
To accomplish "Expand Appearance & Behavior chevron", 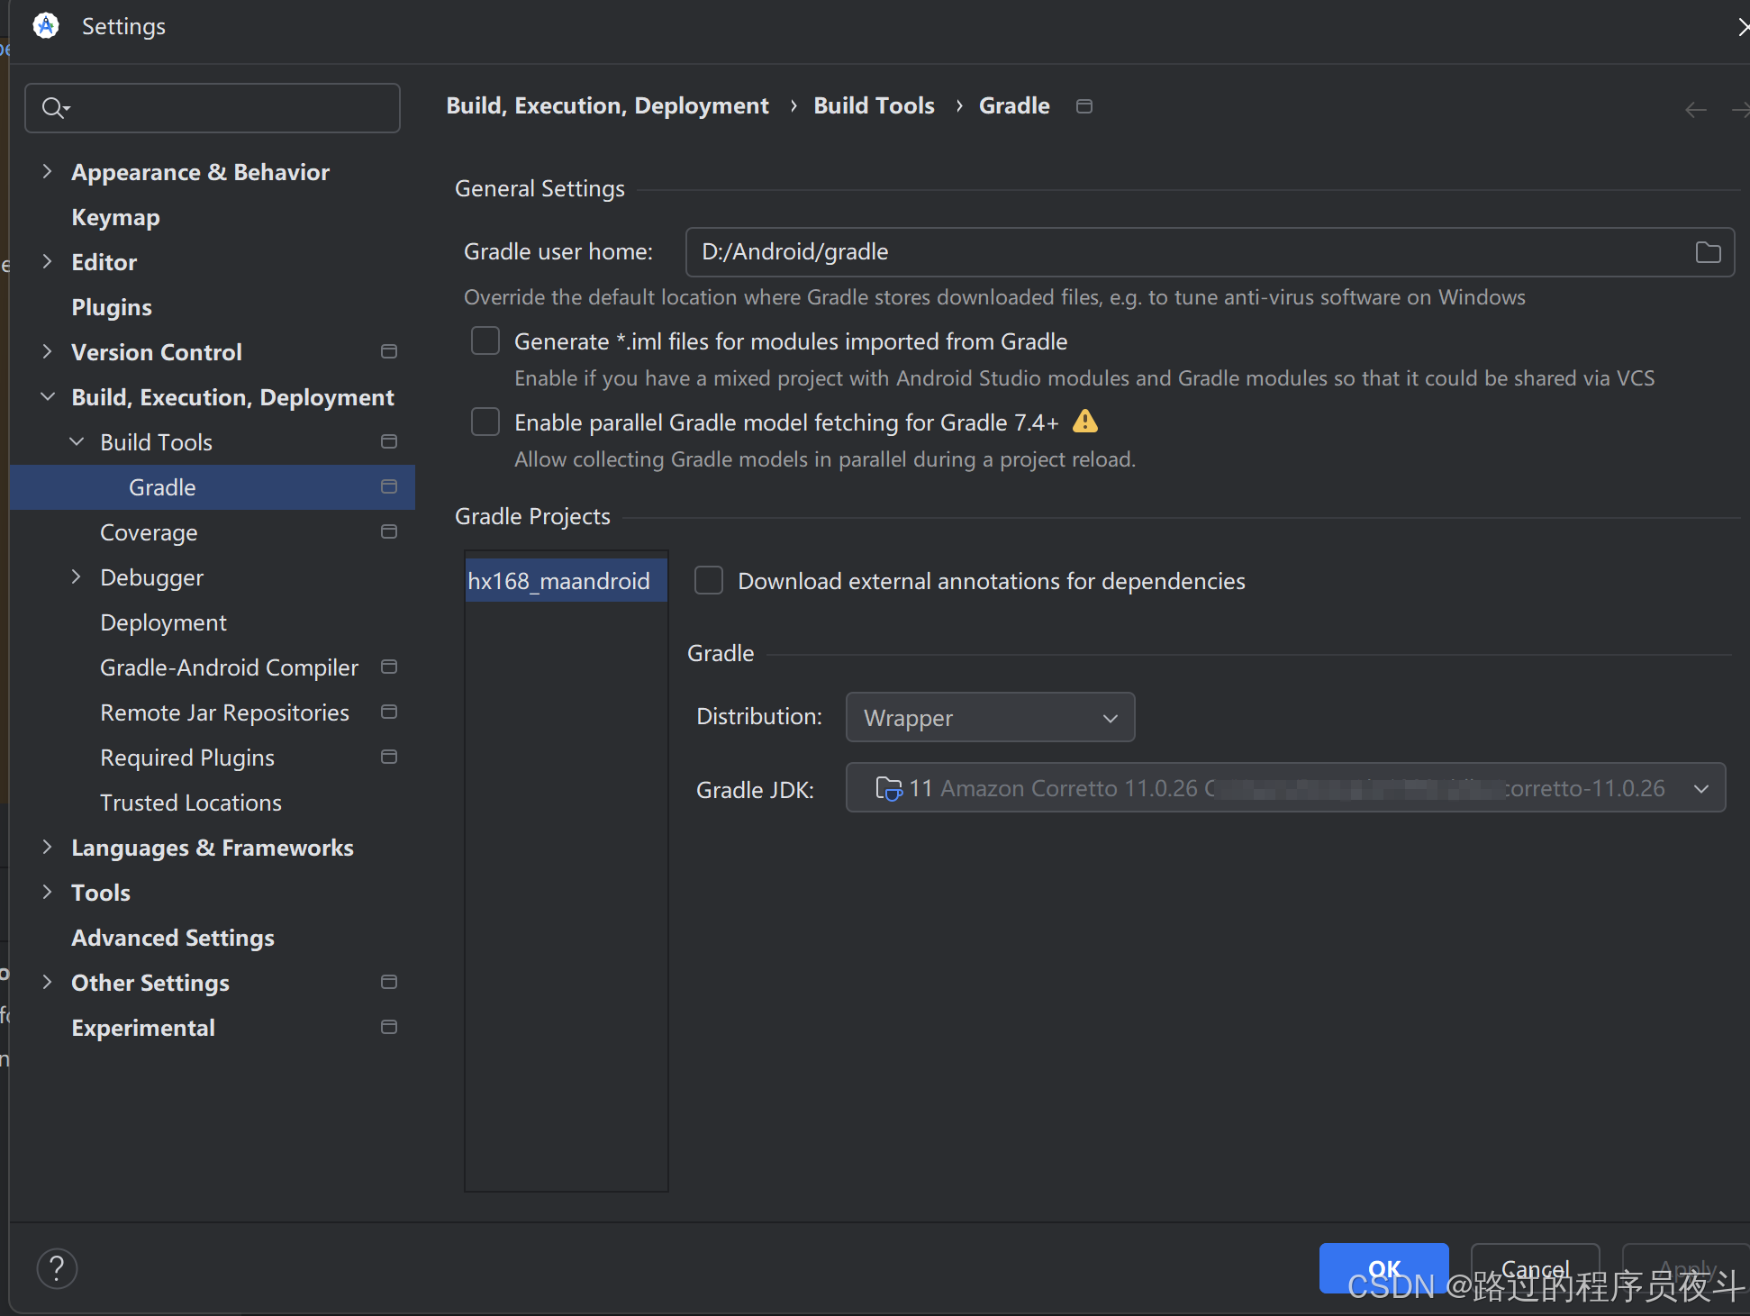I will pos(47,171).
